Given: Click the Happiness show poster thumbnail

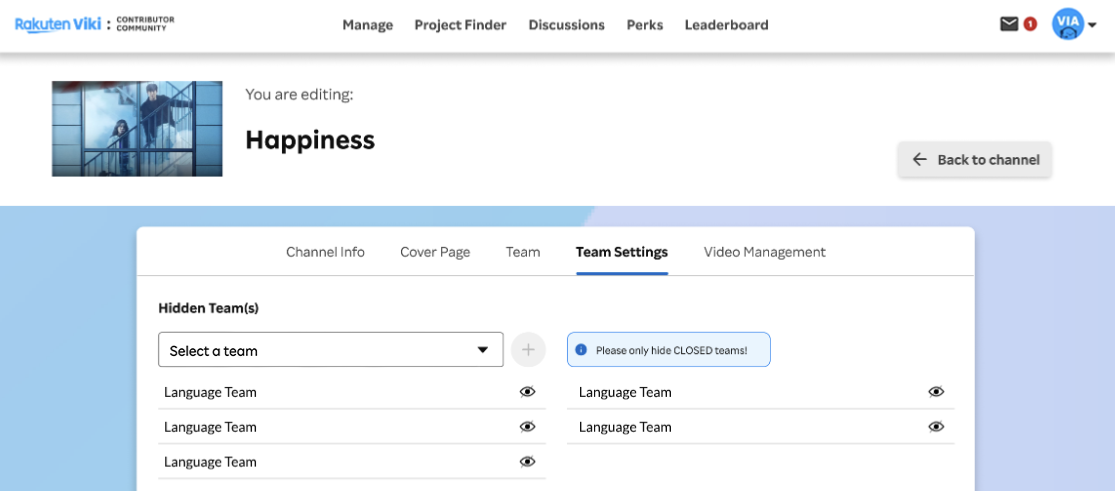Looking at the screenshot, I should [x=137, y=129].
